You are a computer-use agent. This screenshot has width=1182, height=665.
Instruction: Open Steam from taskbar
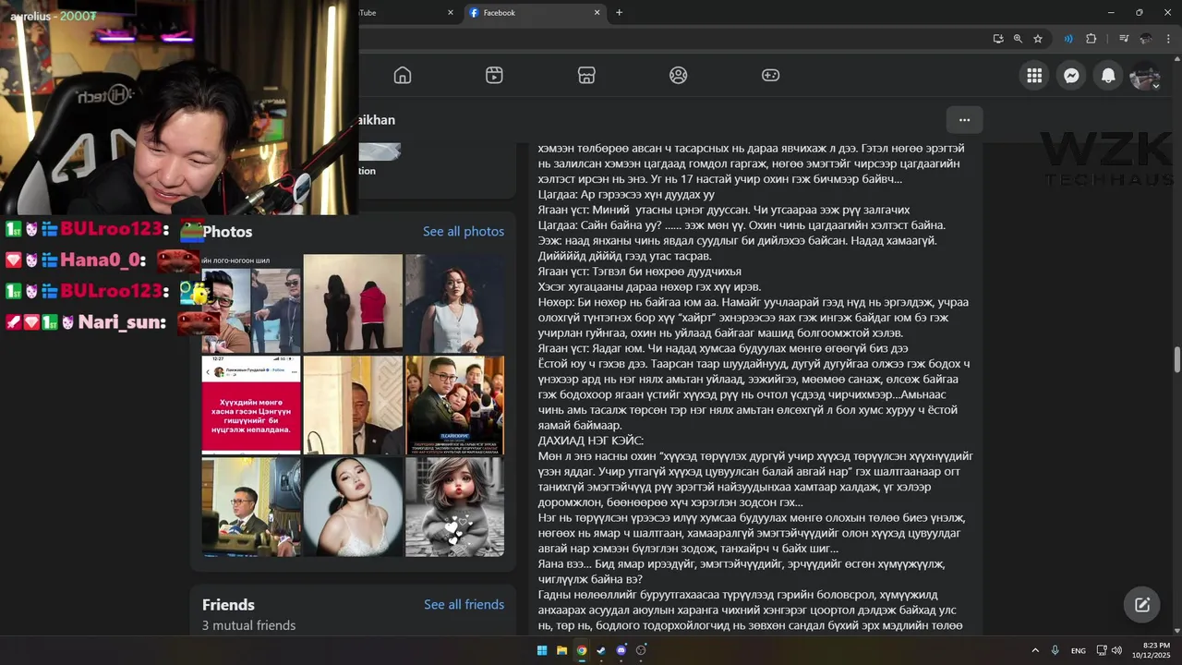(601, 650)
